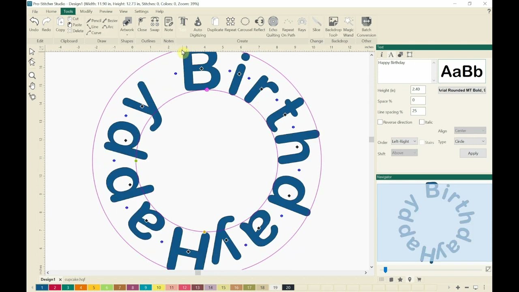Toggle the Italic checkbox

(x=422, y=122)
